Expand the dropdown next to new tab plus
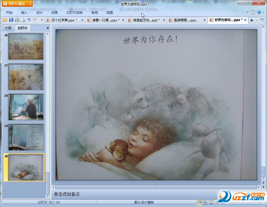267x207 pixels. (x=256, y=21)
